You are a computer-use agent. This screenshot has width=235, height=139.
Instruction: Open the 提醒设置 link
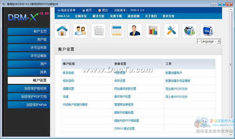coord(68,89)
